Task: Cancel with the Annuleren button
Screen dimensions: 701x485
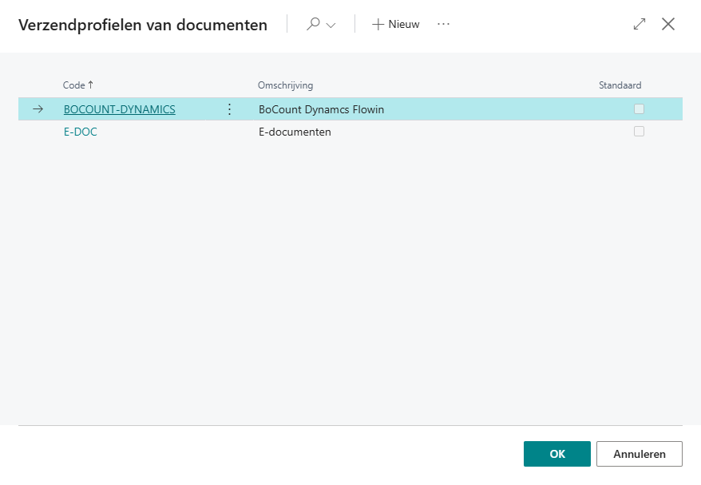Action: click(640, 454)
